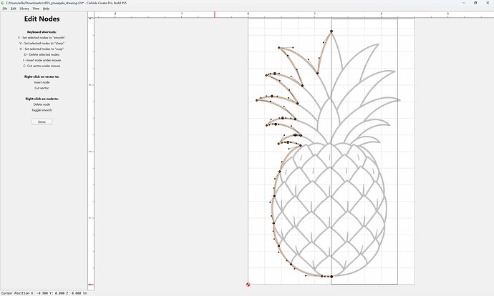The height and width of the screenshot is (296, 494).
Task: Click the 'Cut vector' text in the panel
Action: pyautogui.click(x=42, y=88)
